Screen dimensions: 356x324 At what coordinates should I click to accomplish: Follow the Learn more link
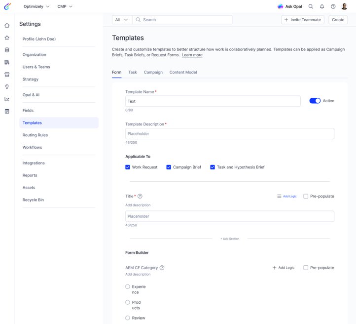coord(192,55)
